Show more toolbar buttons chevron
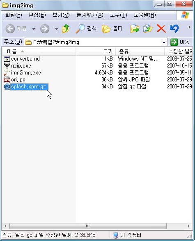This screenshot has height=241, width=195. (189, 27)
